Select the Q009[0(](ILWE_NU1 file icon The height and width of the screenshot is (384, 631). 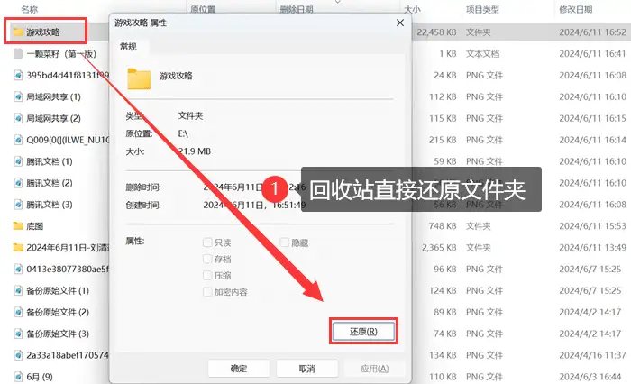[18, 140]
